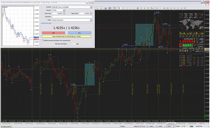
Task: Click the 1.4201 price level label on chart
Action: tap(73, 84)
